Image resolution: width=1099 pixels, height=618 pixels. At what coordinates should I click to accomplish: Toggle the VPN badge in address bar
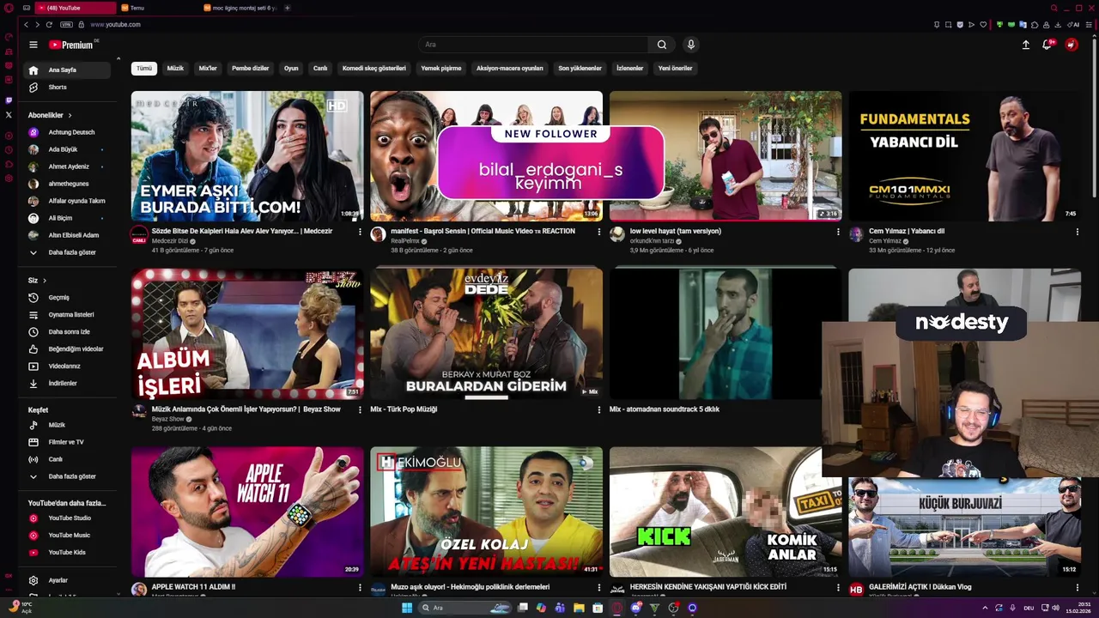click(67, 25)
